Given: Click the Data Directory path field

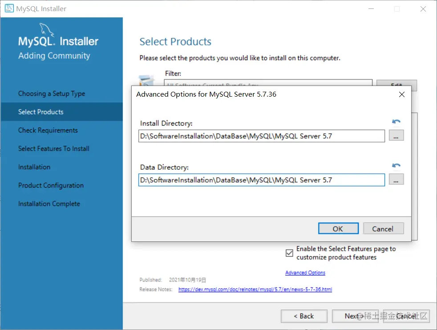Looking at the screenshot, I should 261,180.
